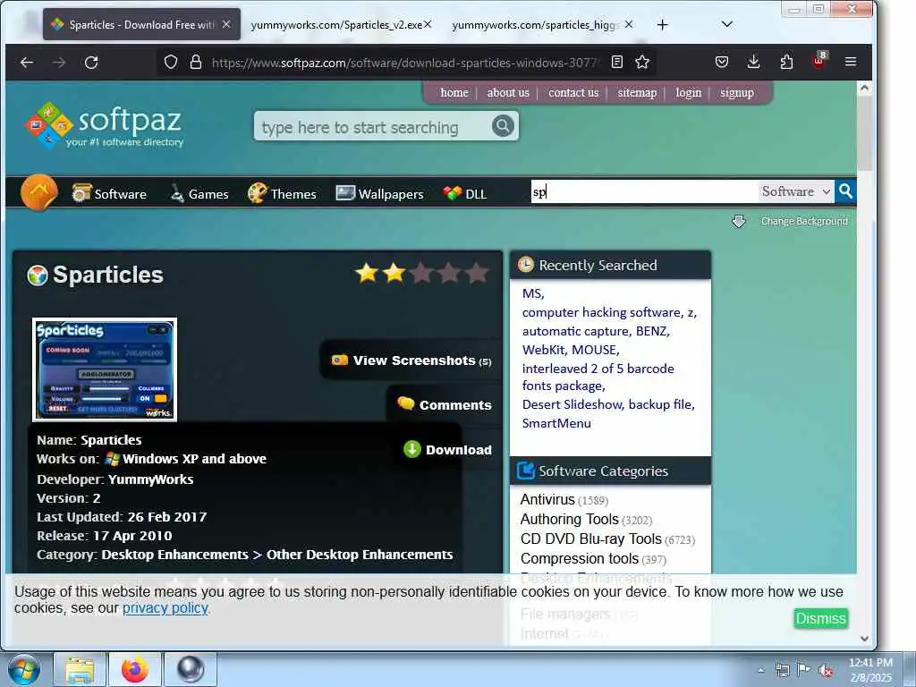The height and width of the screenshot is (687, 916).
Task: Click recent search WebKit
Action: coord(544,350)
